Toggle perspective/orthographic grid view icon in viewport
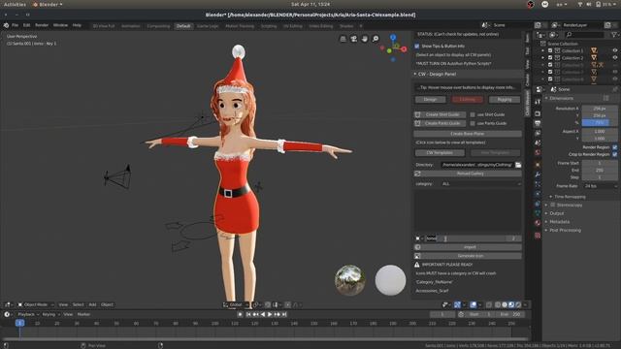 [x=343, y=39]
